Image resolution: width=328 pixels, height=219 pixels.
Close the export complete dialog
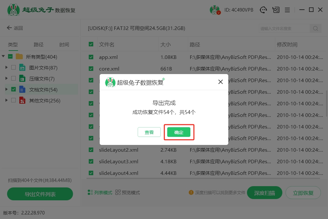pyautogui.click(x=221, y=82)
